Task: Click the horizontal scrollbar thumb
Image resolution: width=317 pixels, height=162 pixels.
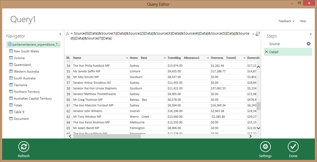Action: coord(107,136)
